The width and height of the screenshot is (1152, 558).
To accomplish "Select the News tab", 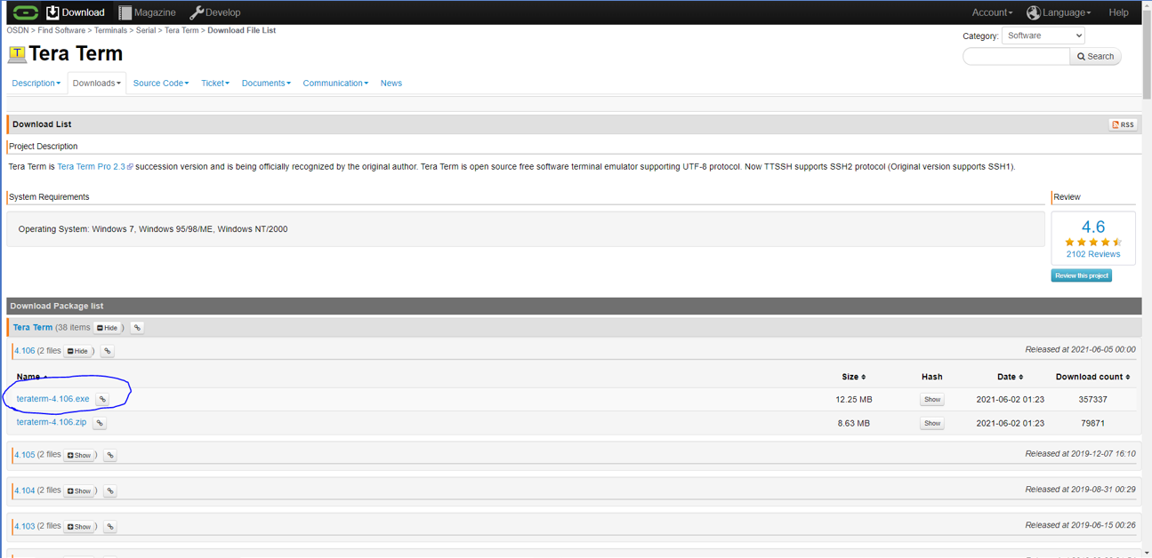I will [x=391, y=84].
